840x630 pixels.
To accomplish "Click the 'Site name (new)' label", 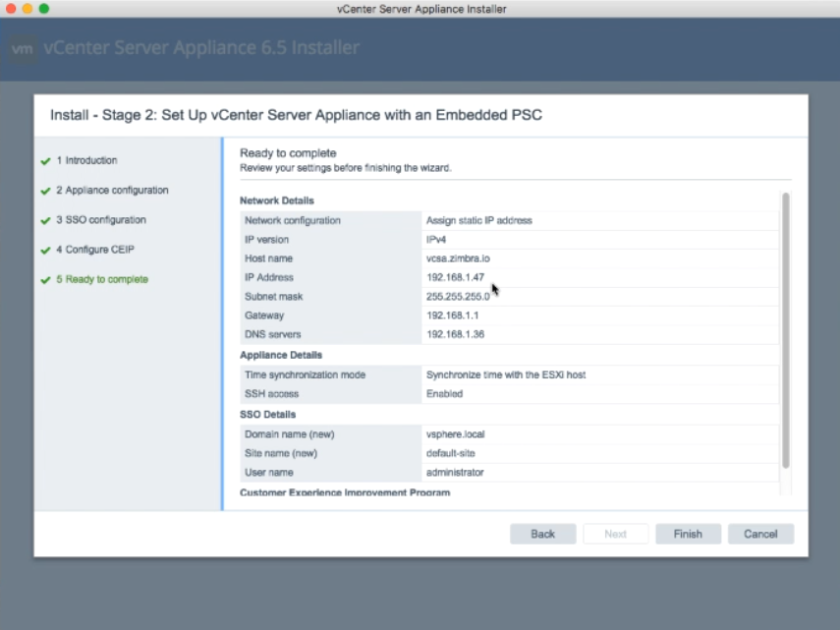I will [x=281, y=453].
